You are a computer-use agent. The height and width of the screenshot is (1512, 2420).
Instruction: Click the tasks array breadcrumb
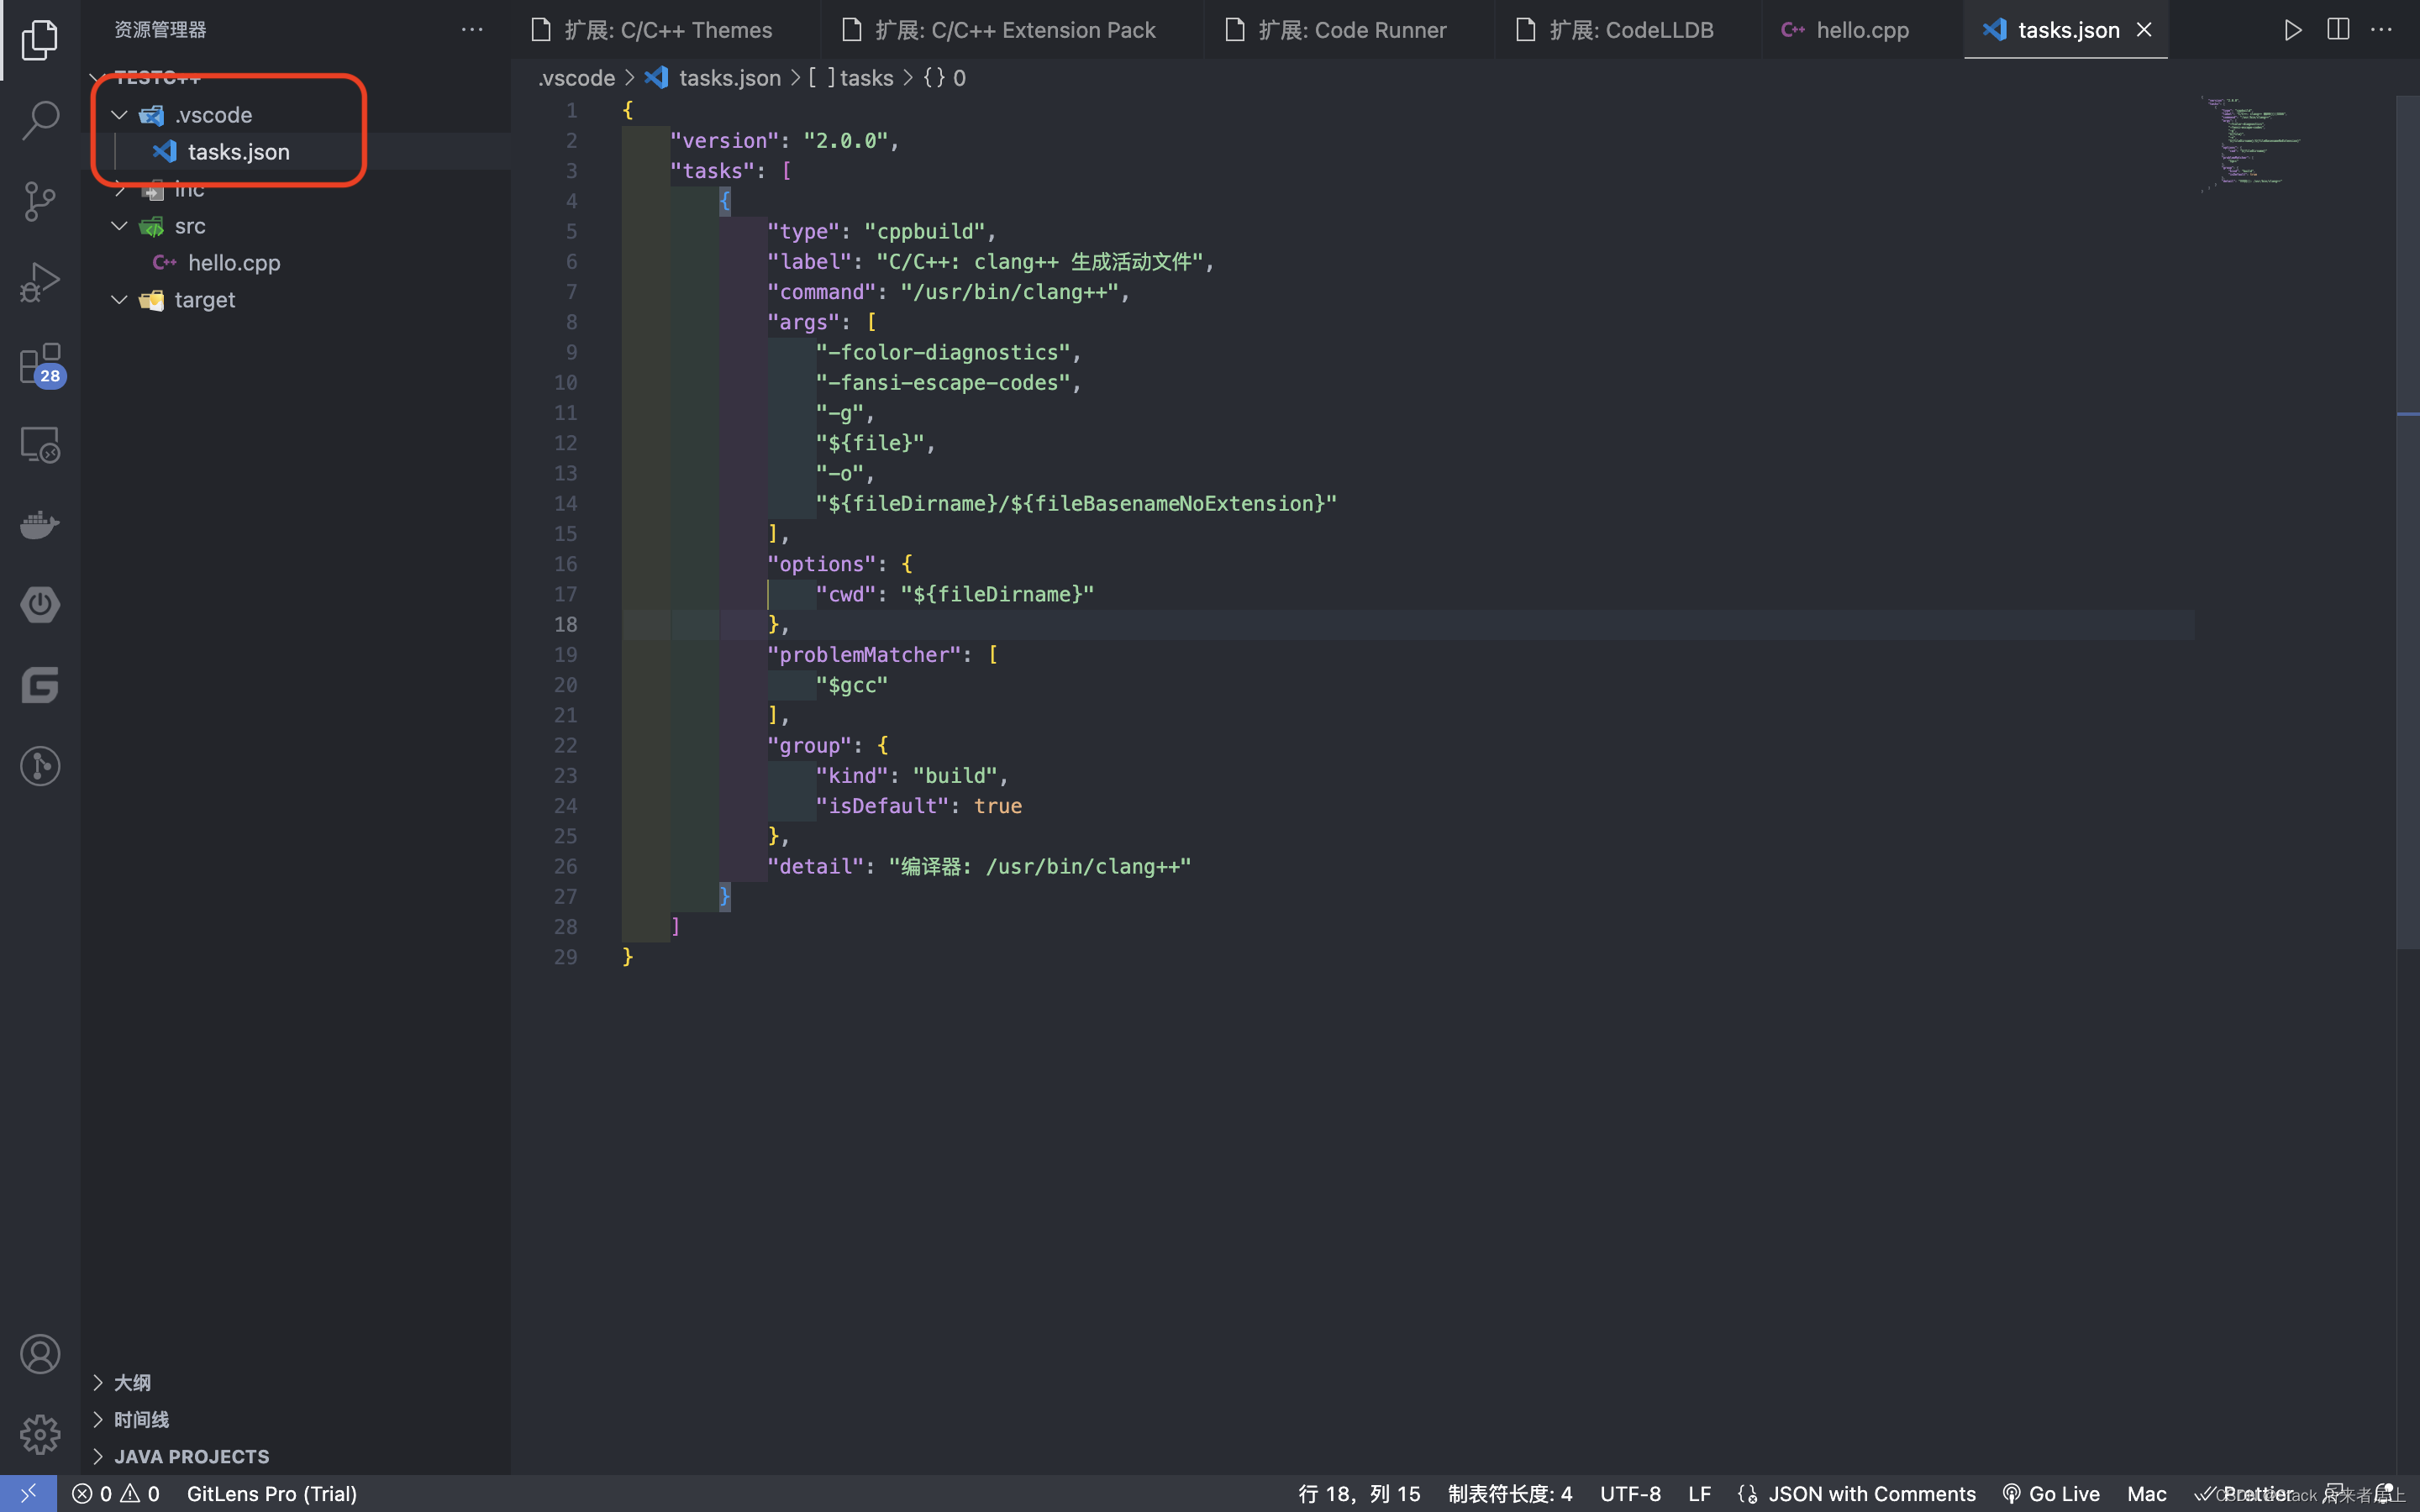click(x=851, y=78)
